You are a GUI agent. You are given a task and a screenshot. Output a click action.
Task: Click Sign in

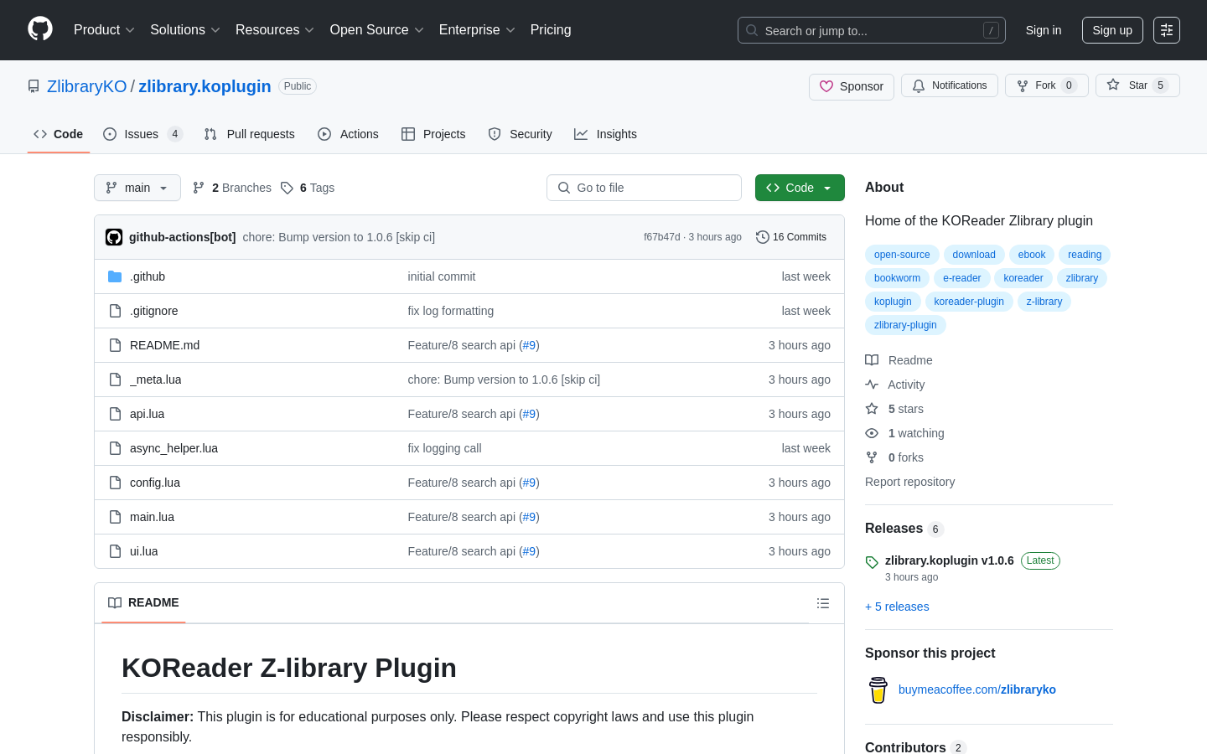pyautogui.click(x=1044, y=30)
